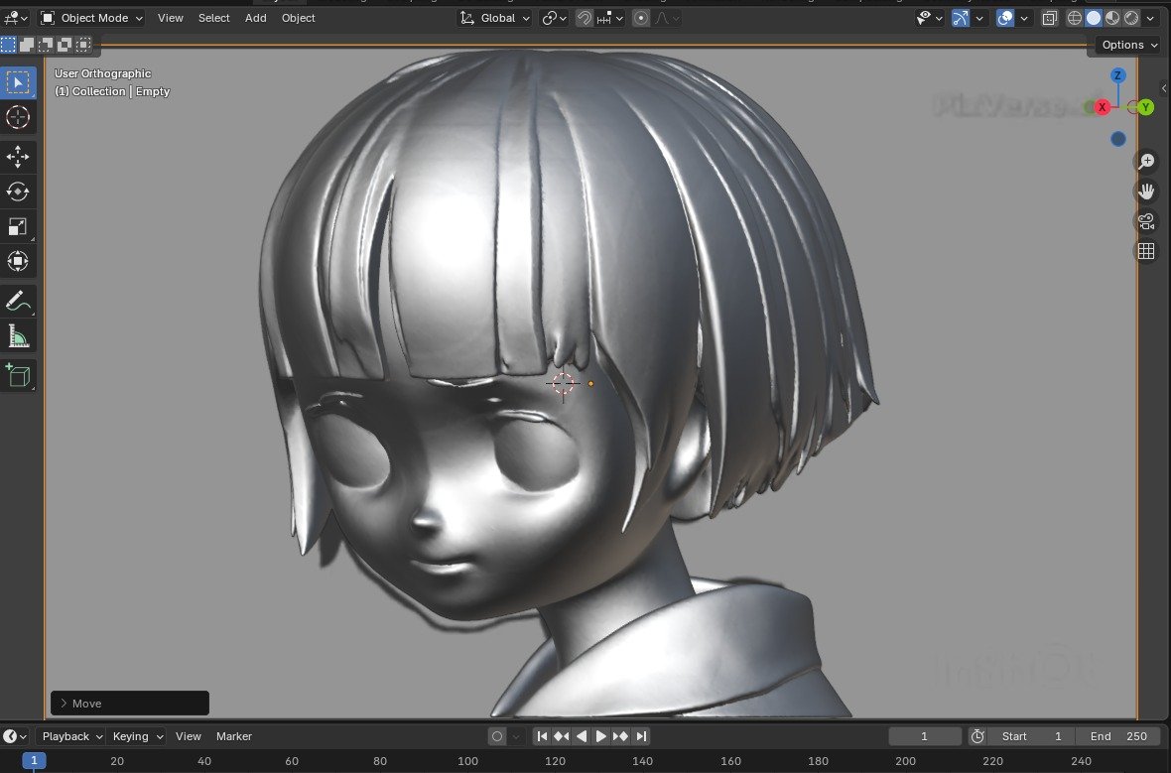1171x773 pixels.
Task: Jump to the start frame
Action: click(x=542, y=736)
